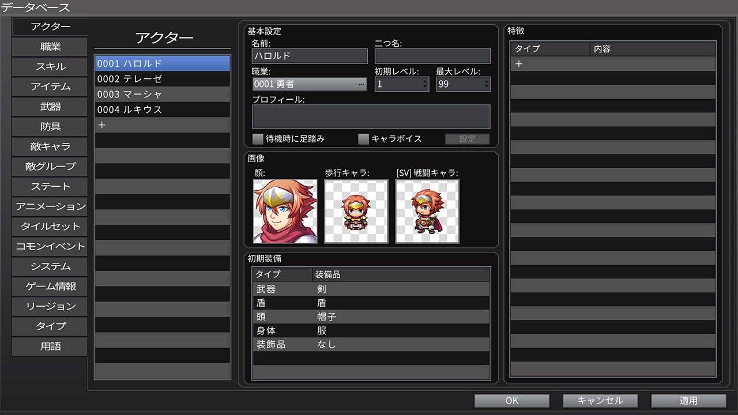
Task: Decrease 初期レベル with down arrow
Action: tap(426, 88)
